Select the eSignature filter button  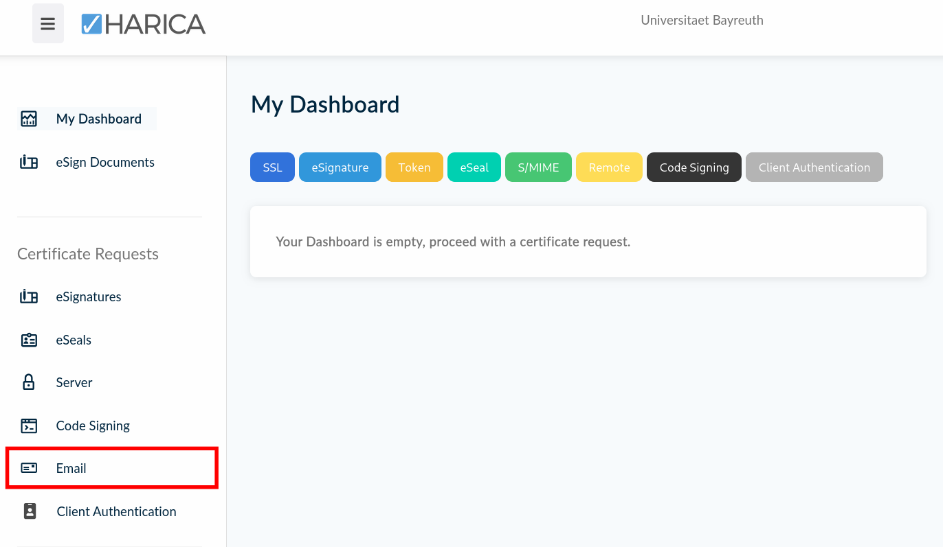click(340, 167)
